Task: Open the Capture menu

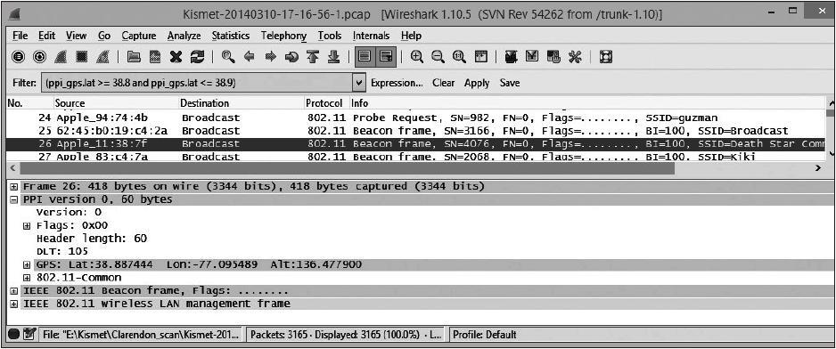Action: click(139, 36)
